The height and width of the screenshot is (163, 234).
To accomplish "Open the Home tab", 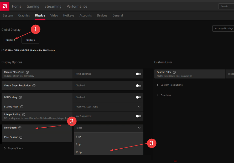I will (17, 6).
